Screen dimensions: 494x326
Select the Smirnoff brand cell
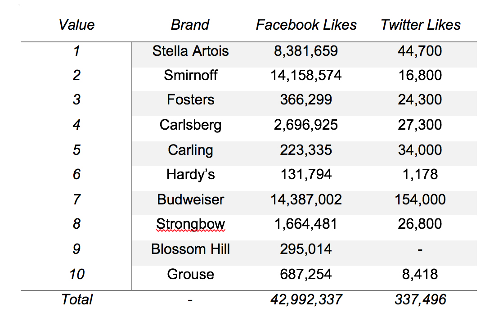point(191,75)
